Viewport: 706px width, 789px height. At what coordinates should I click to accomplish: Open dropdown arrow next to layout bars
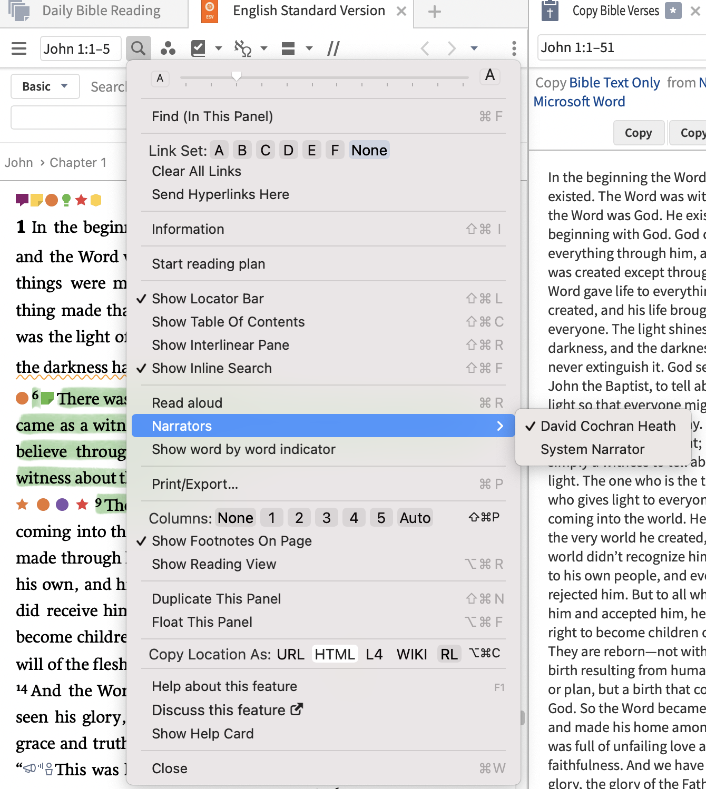click(309, 48)
